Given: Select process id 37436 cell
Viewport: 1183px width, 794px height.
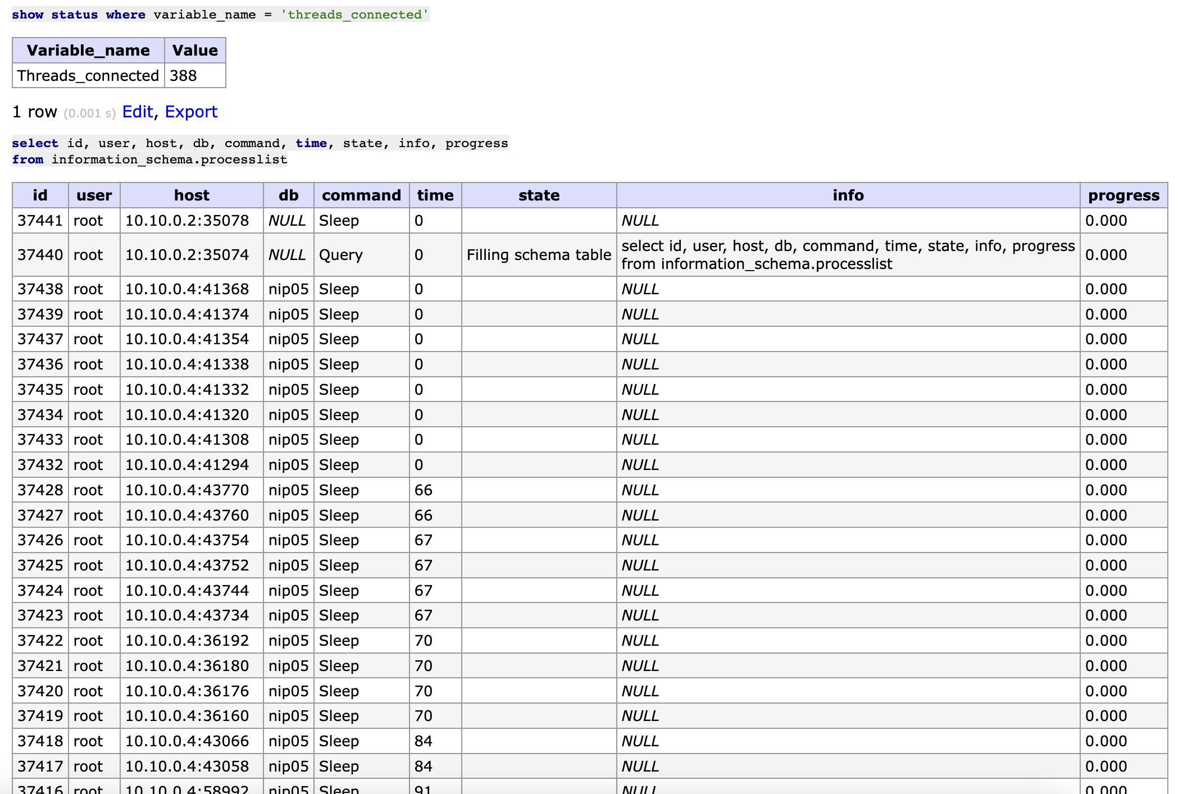Looking at the screenshot, I should pyautogui.click(x=40, y=364).
